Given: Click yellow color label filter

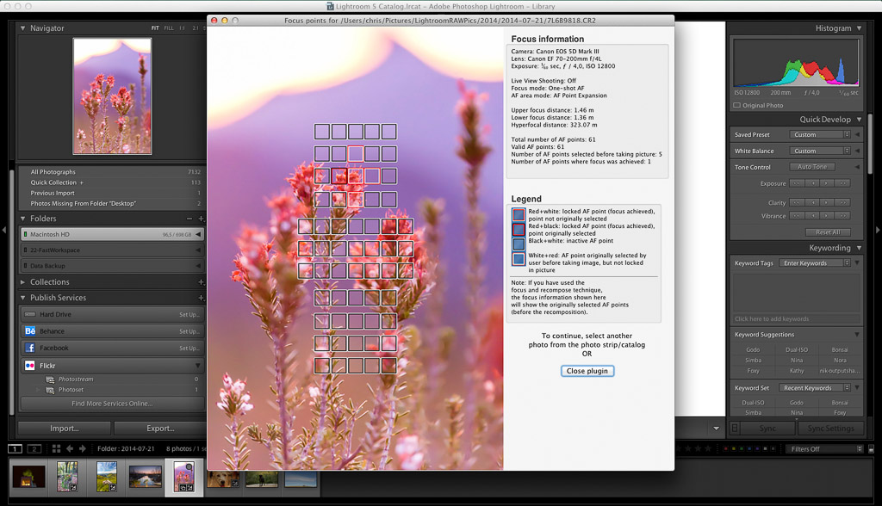Looking at the screenshot, I should (734, 448).
